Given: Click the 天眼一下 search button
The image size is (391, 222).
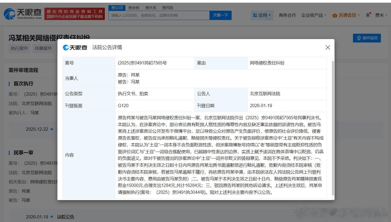Looking at the screenshot, I should (x=221, y=15).
